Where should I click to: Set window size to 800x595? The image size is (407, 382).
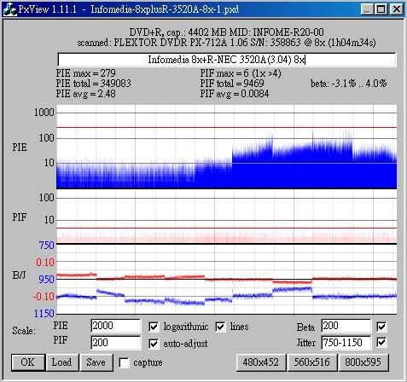[363, 362]
